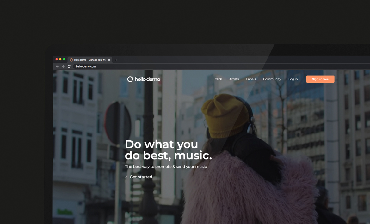Screen dimensions: 370x224
Task: Open the Click menu item
Action: [x=218, y=79]
